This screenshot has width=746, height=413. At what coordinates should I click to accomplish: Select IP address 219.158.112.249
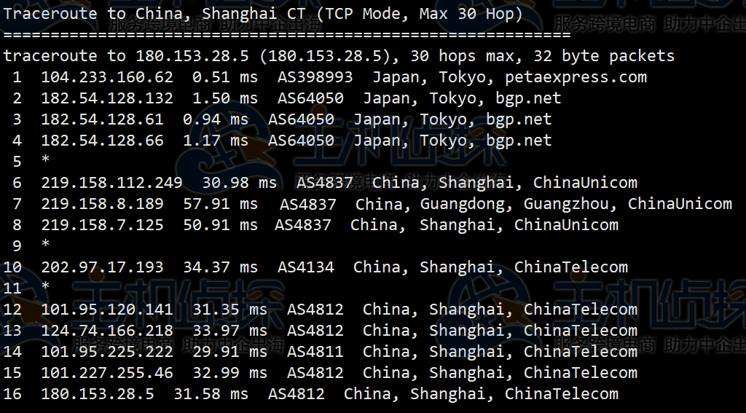click(111, 183)
